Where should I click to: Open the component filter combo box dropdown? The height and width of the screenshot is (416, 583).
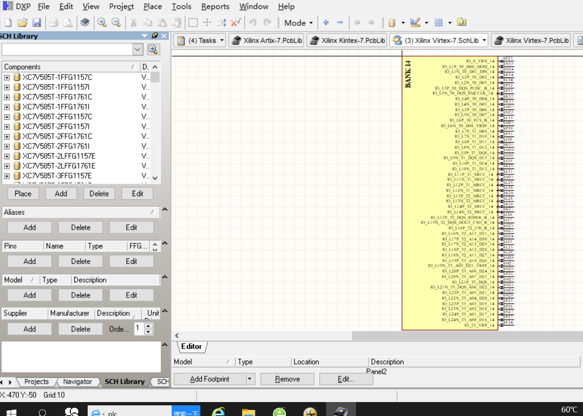138,50
